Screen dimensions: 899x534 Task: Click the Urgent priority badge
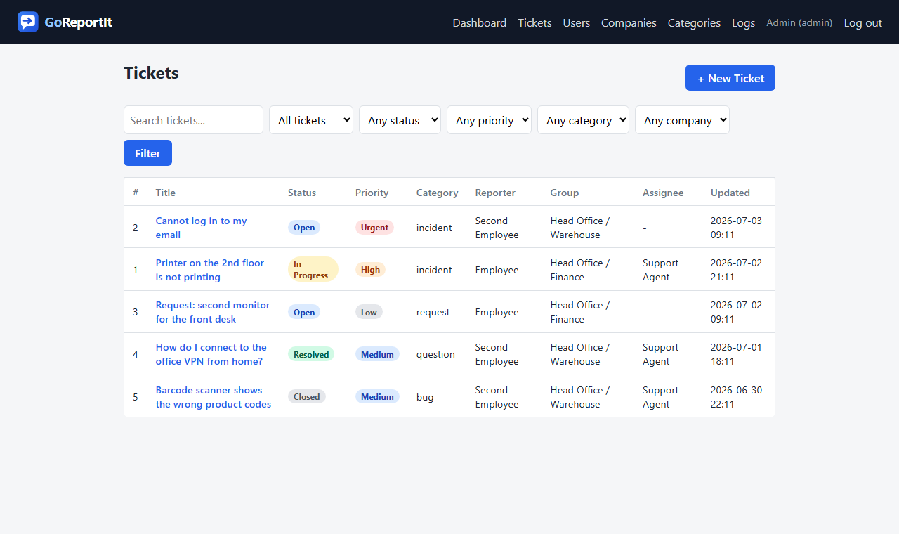click(x=374, y=228)
